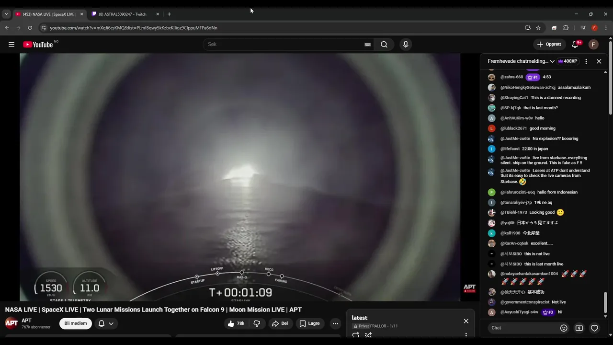Switch to the NASA LIVE SpaceX tab
The height and width of the screenshot is (345, 613).
49,14
